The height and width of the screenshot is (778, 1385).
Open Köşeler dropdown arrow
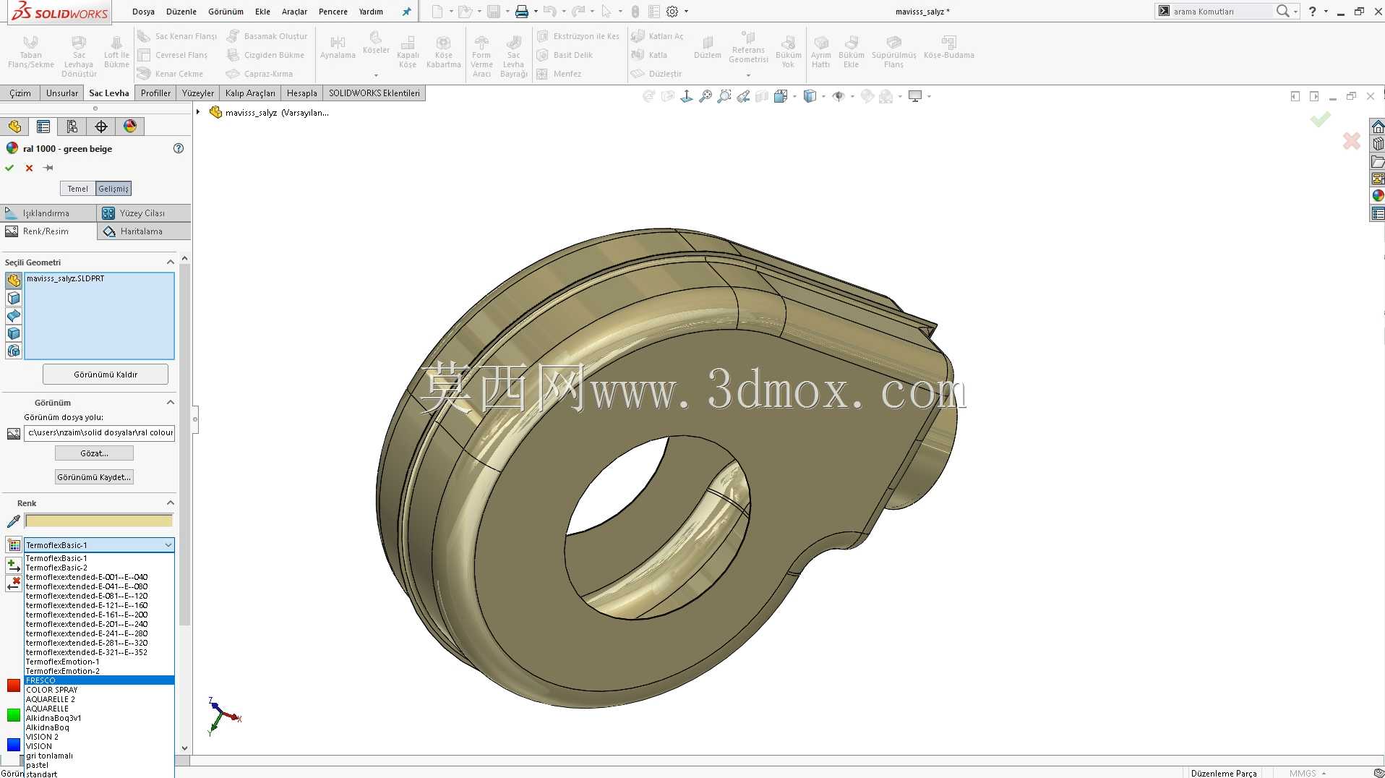(x=376, y=75)
